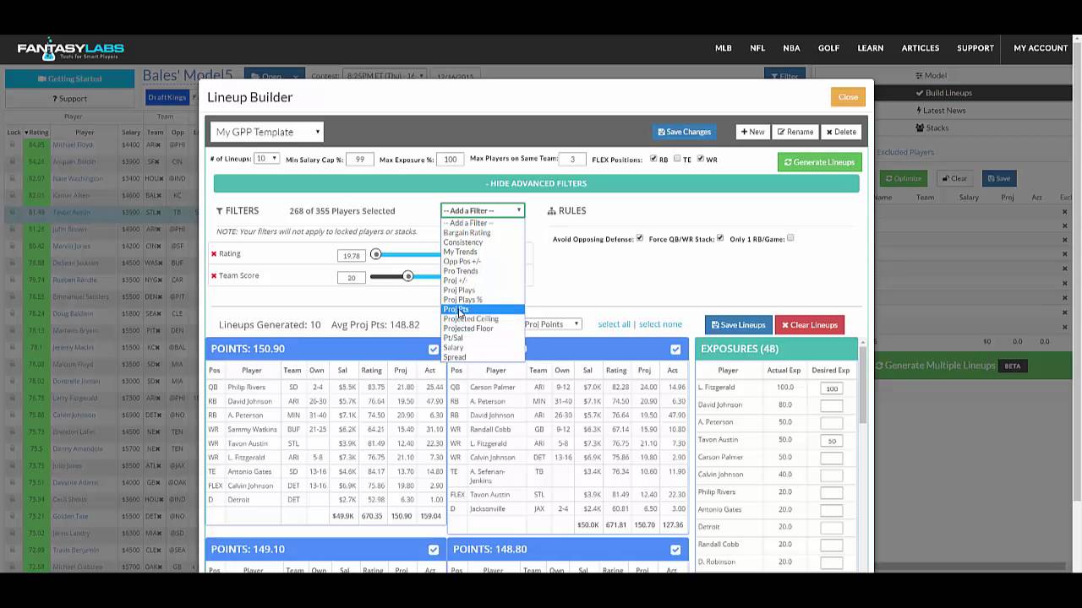Open the MLB nav menu
The image size is (1082, 608).
[x=724, y=48]
